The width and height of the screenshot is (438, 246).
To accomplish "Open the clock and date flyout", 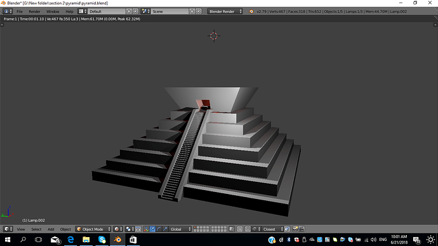I will (399, 240).
